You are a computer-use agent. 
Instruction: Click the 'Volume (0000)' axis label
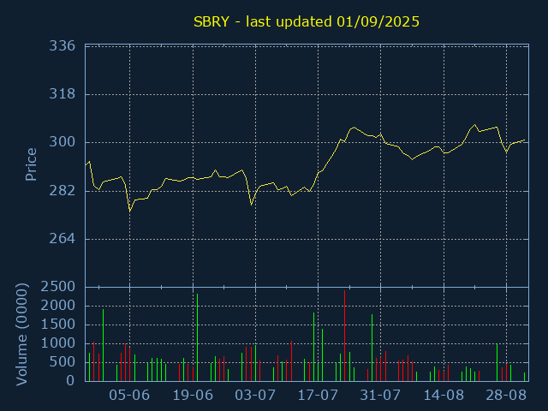click(x=21, y=335)
